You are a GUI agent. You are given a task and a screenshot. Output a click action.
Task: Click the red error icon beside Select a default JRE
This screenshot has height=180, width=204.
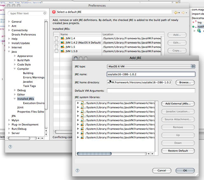coord(54,12)
